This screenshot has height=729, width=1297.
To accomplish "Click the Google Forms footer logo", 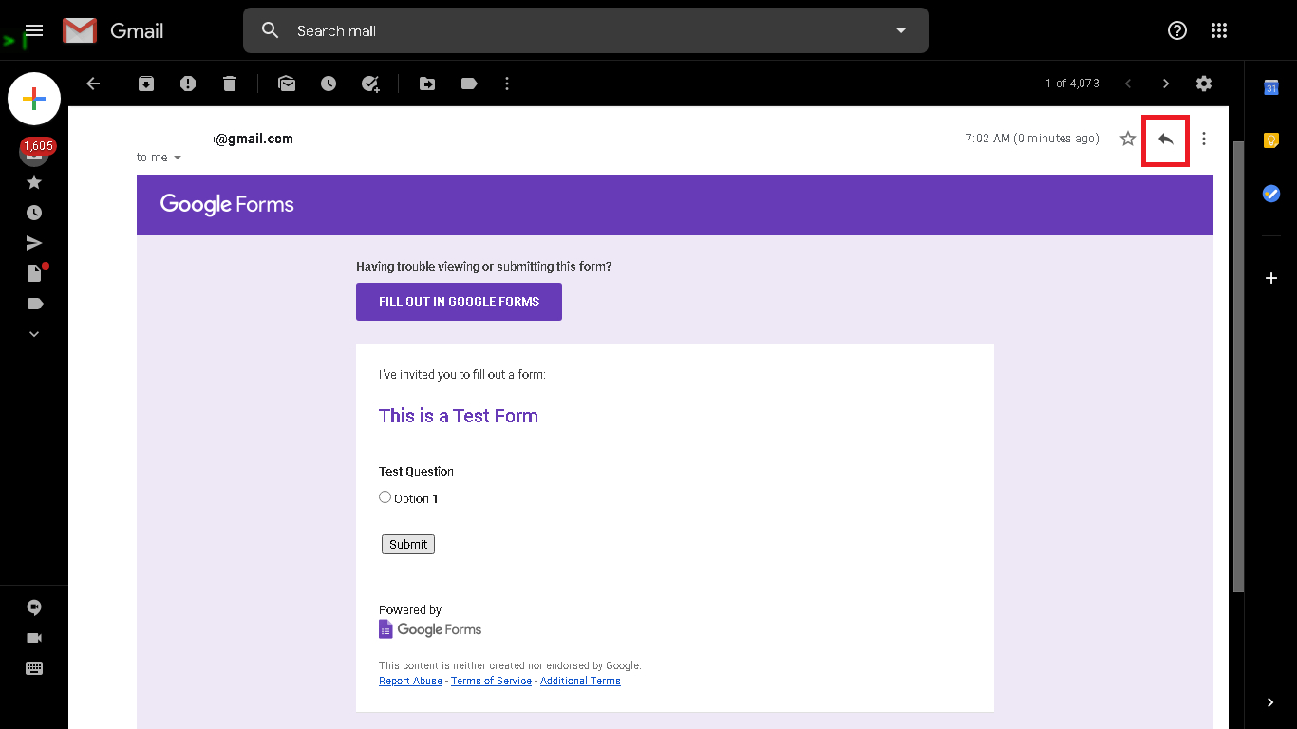I will coord(430,629).
